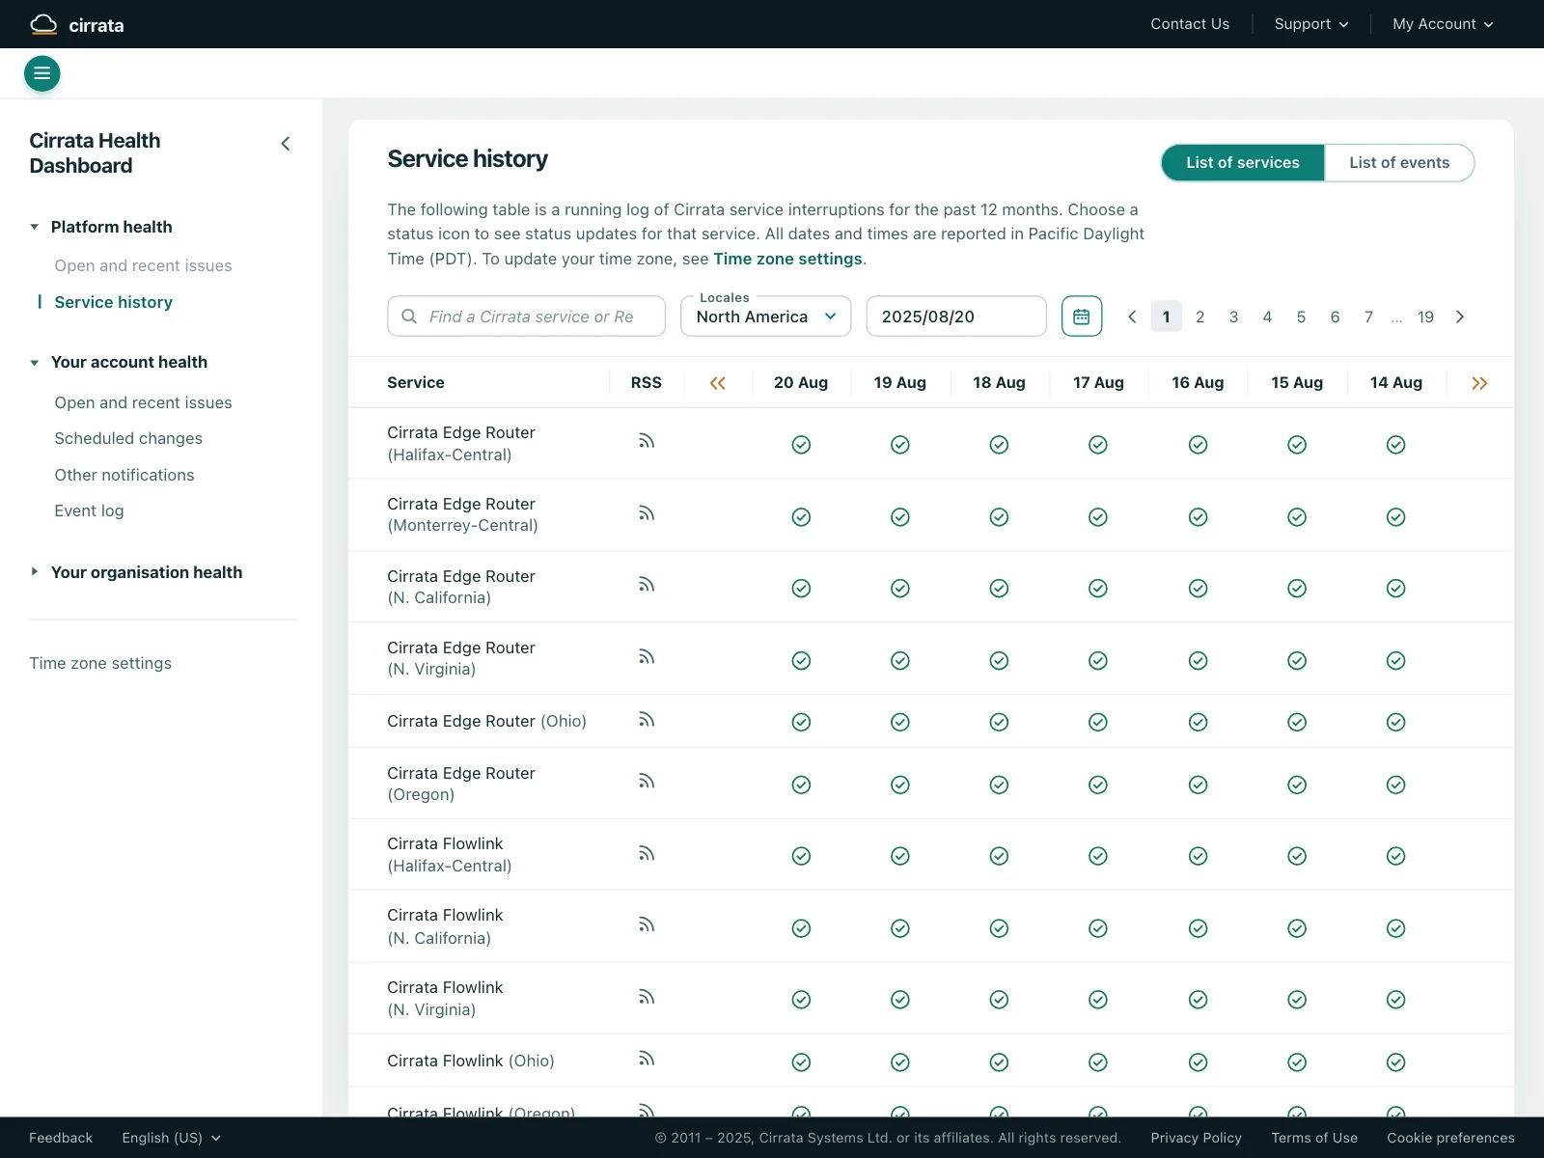Jump to later dates with double-right arrows
The width and height of the screenshot is (1544, 1158).
tap(1479, 383)
